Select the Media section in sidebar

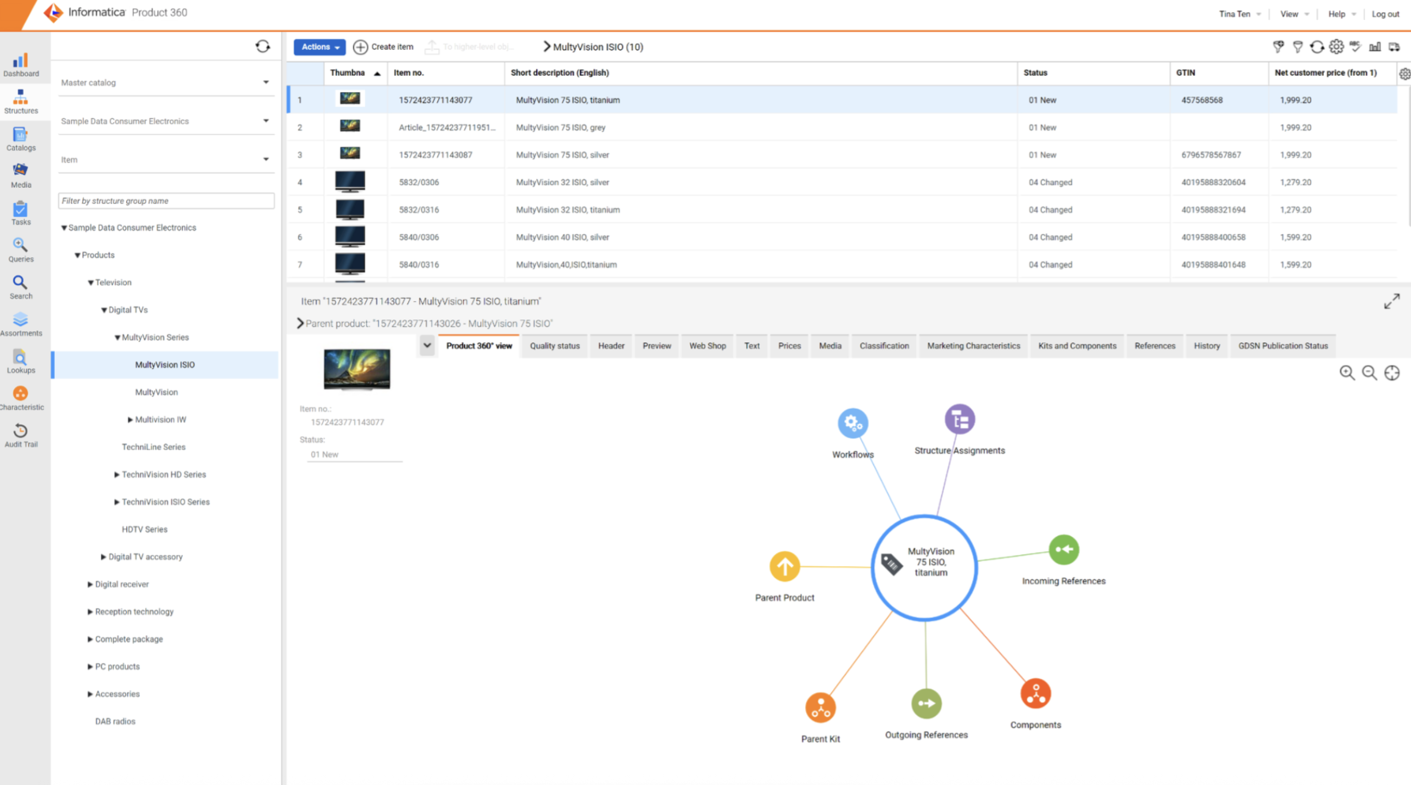click(20, 175)
